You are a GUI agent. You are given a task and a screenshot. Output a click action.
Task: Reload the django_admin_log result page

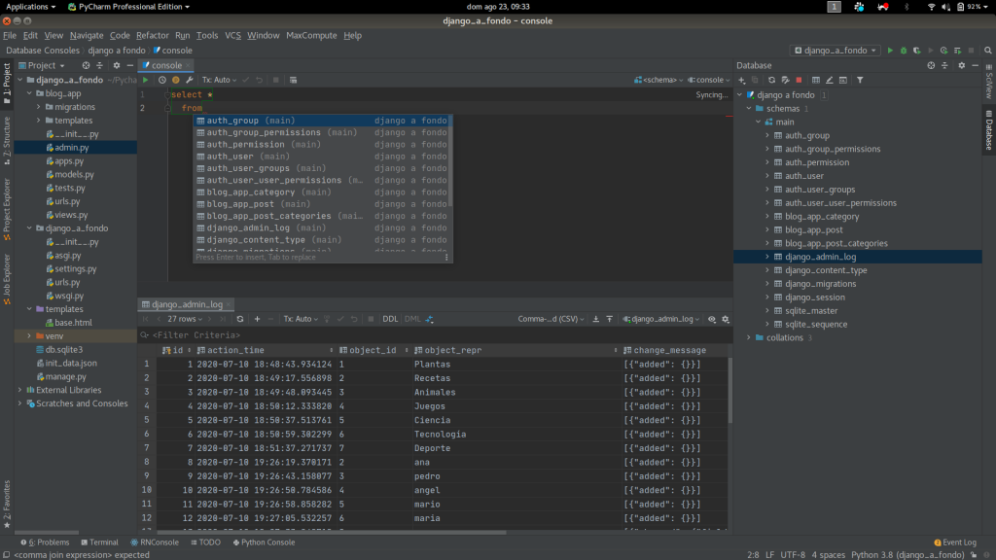(x=239, y=319)
